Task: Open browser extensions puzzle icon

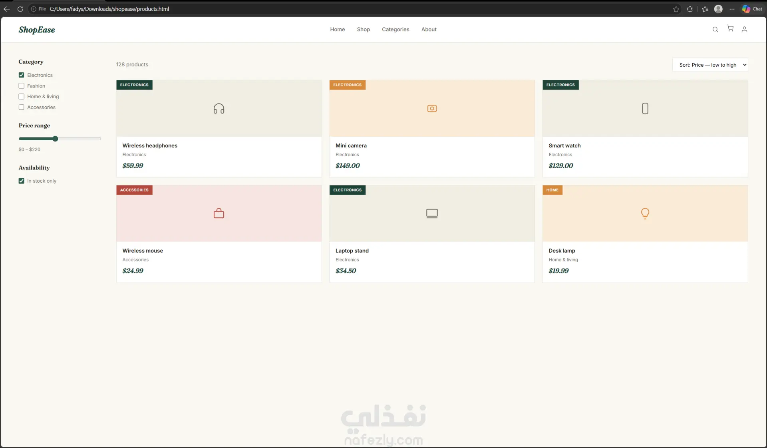Action: tap(690, 9)
